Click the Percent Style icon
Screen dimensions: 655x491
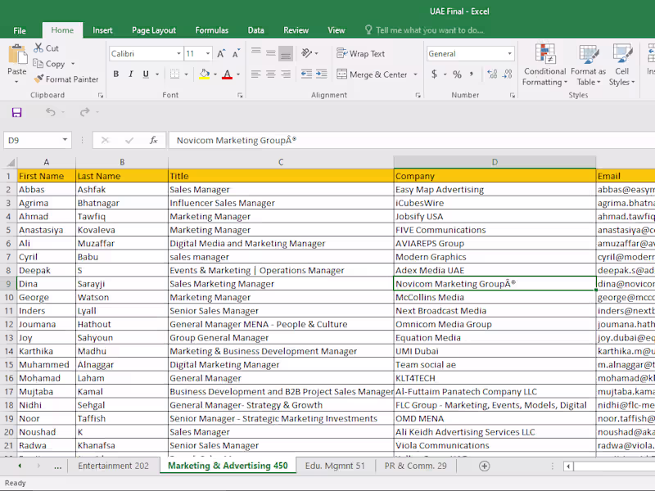(x=457, y=74)
